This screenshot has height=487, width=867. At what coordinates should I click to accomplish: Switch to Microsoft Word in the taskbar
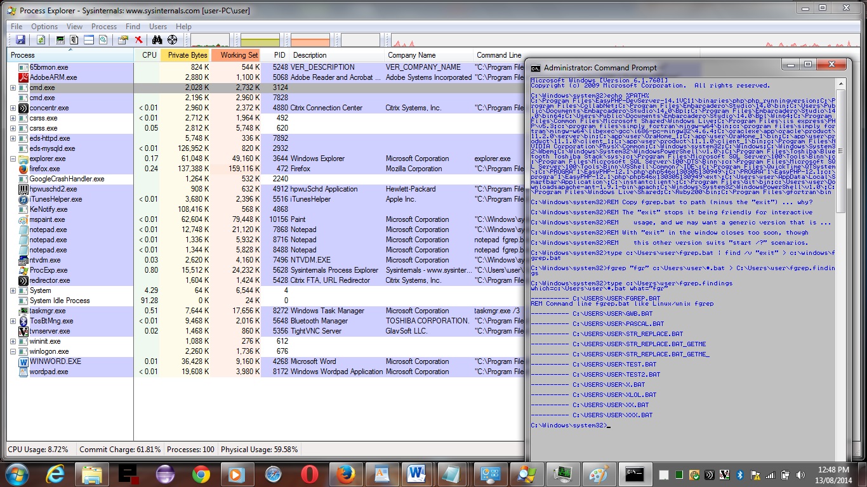pyautogui.click(x=417, y=474)
